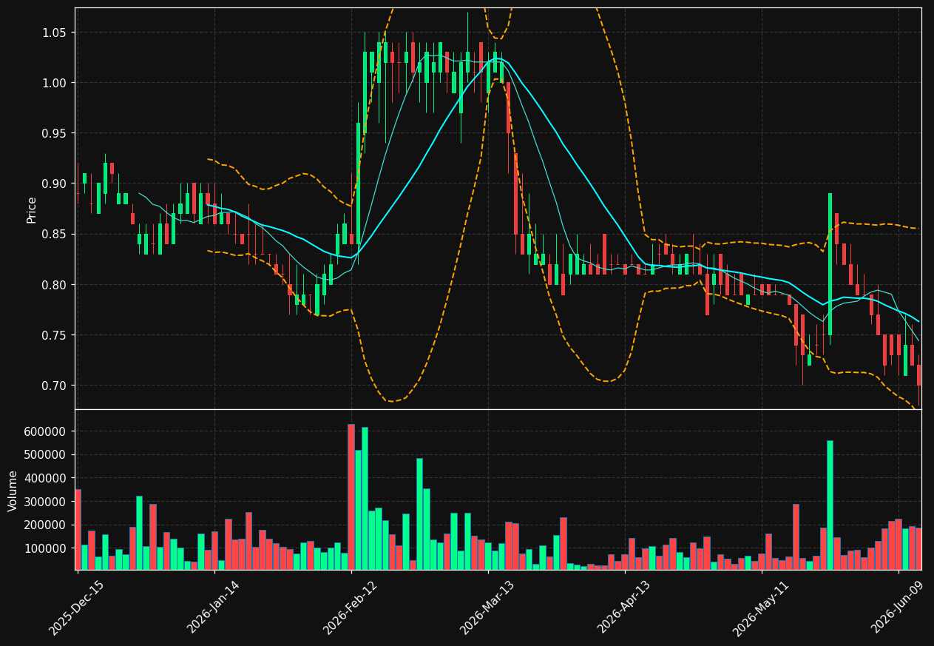Click the 0.85 price axis label

[x=55, y=235]
